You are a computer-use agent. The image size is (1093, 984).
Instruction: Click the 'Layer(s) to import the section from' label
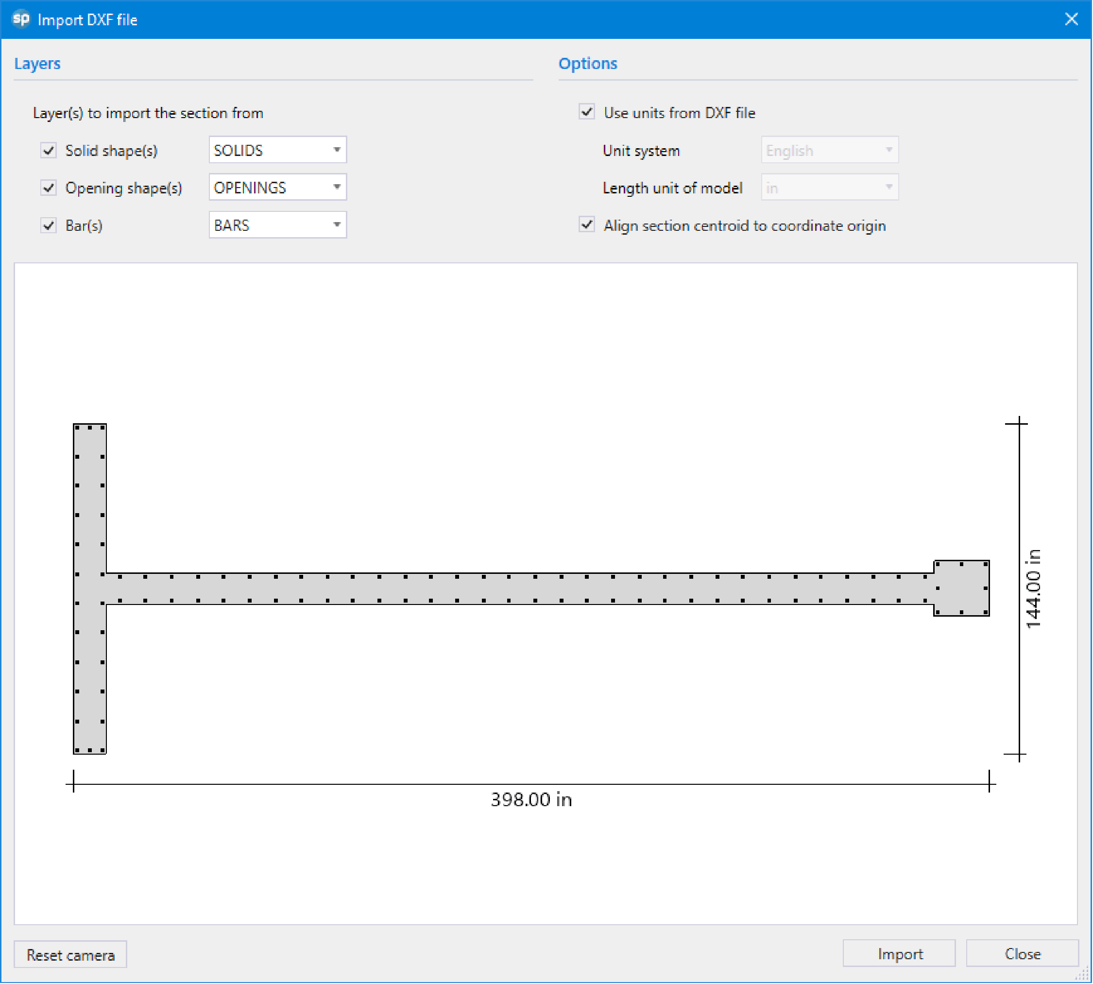click(x=148, y=113)
